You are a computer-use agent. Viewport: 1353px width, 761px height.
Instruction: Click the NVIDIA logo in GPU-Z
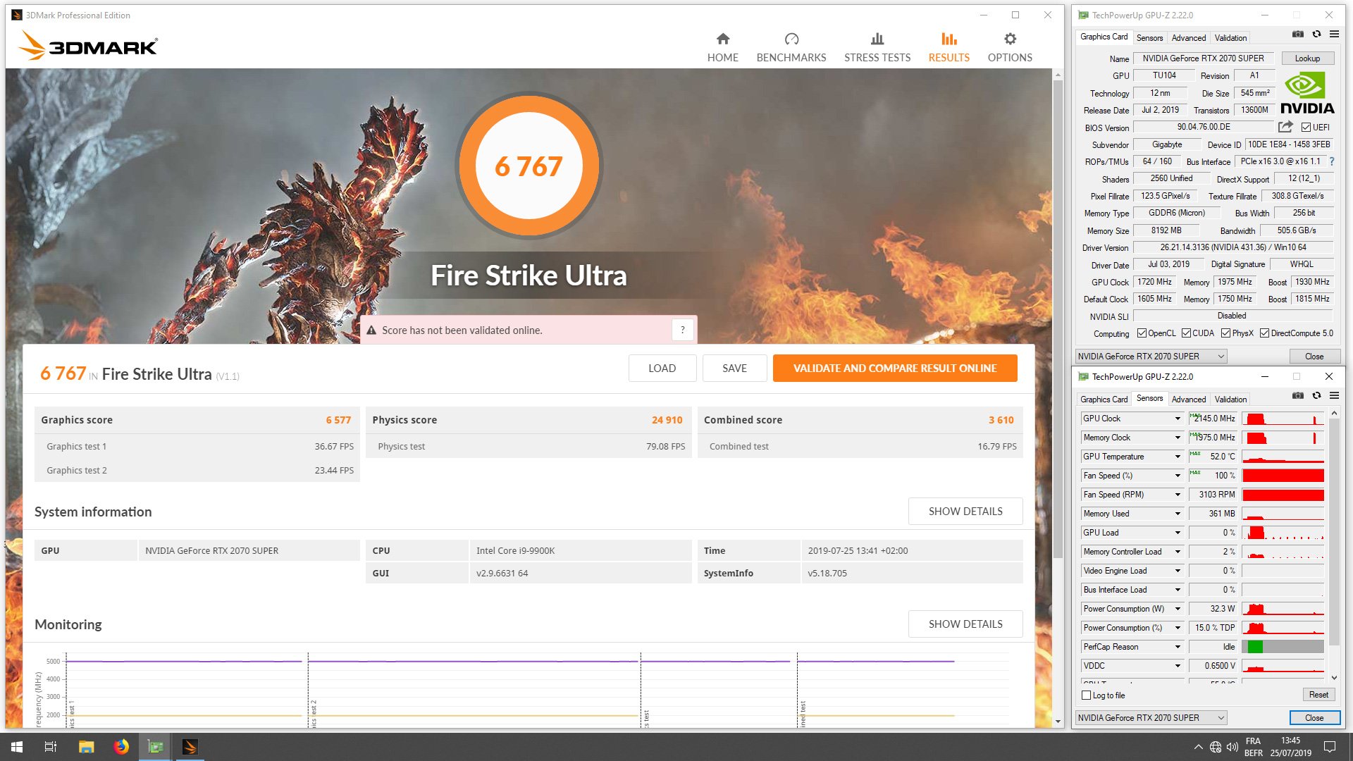[1306, 94]
